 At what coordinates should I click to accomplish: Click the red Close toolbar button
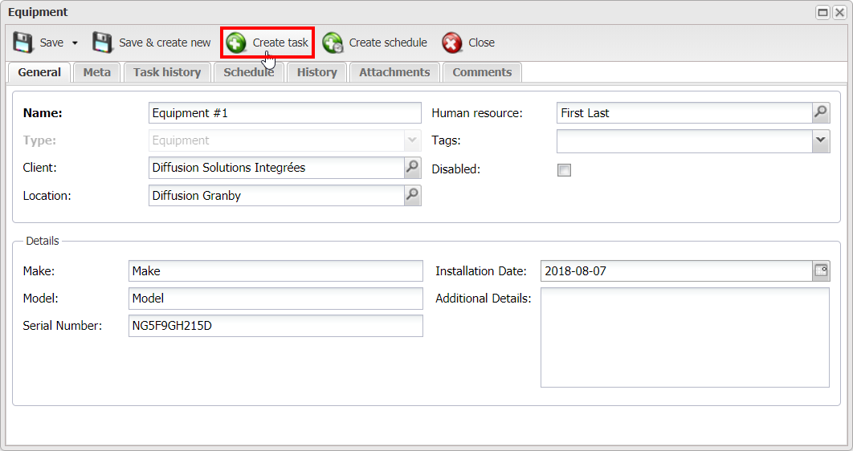point(468,43)
